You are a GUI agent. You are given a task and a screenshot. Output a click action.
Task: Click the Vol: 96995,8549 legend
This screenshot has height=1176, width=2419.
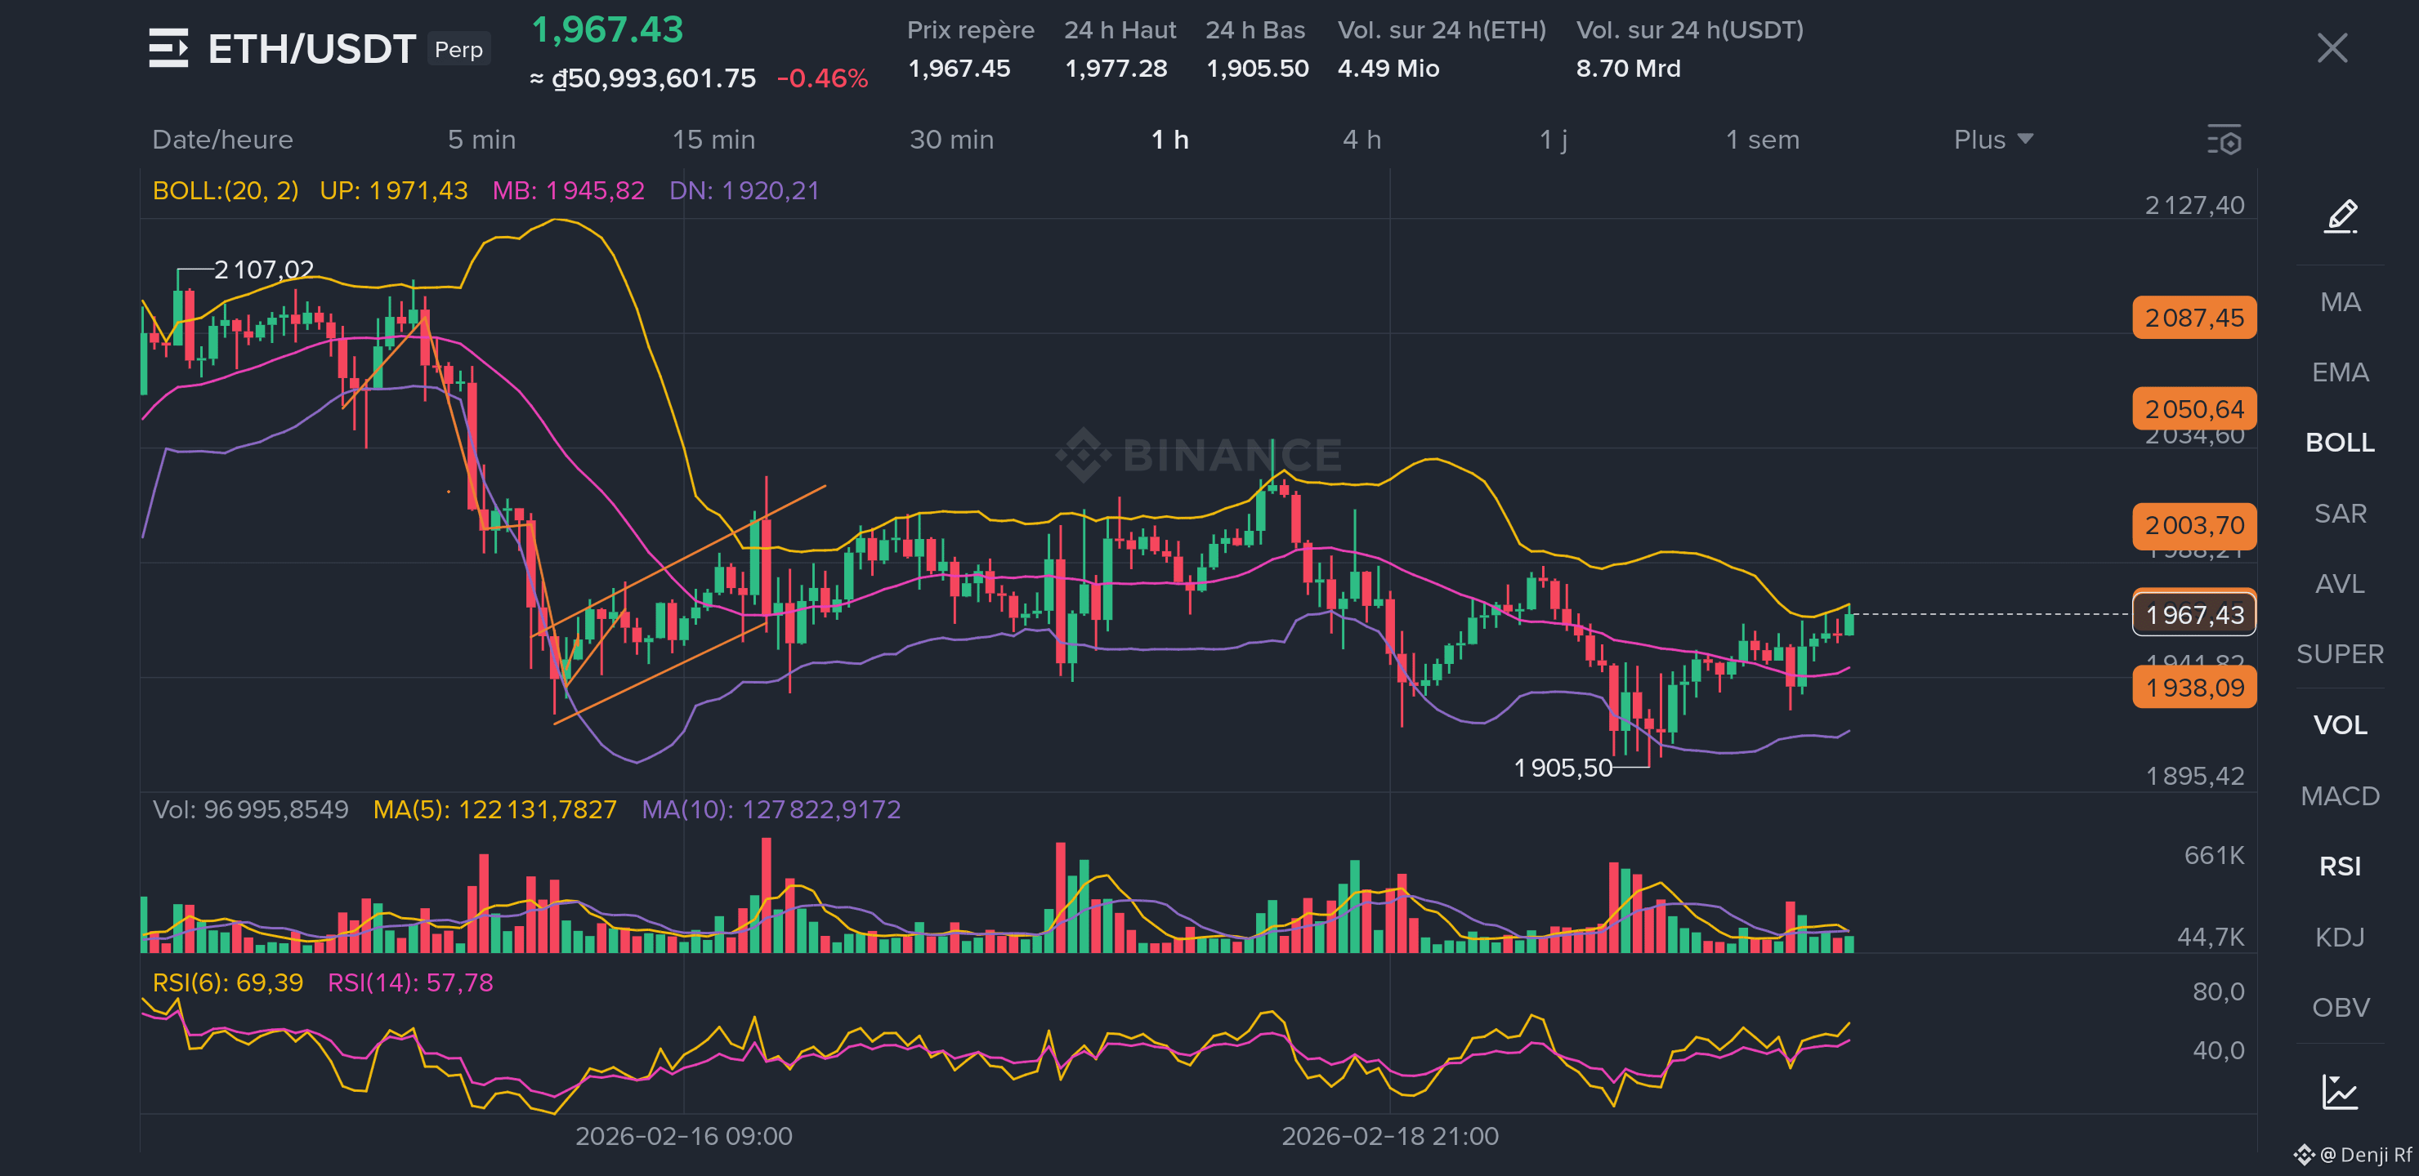[x=250, y=810]
